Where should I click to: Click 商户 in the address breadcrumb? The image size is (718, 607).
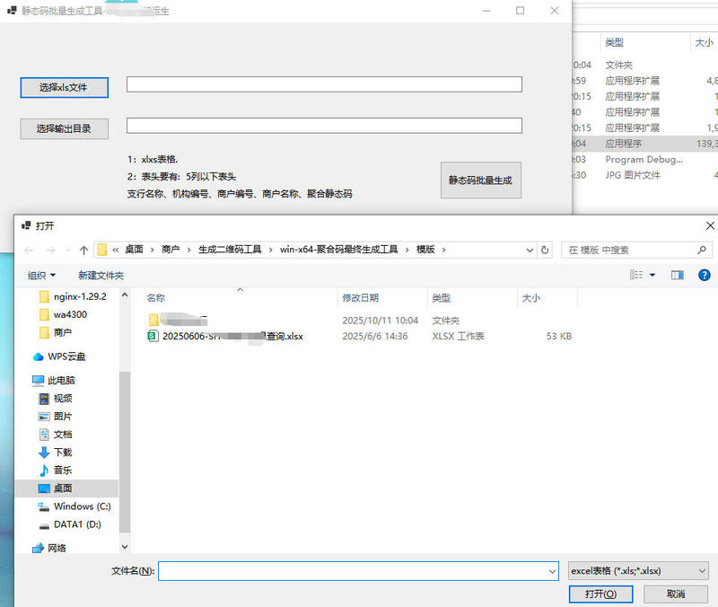click(x=171, y=250)
